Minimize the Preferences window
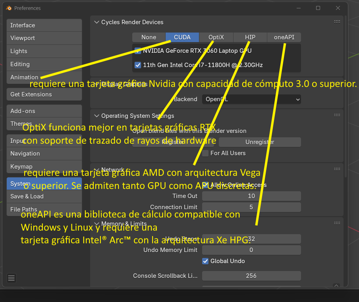This screenshot has width=359, height=302. click(x=299, y=8)
